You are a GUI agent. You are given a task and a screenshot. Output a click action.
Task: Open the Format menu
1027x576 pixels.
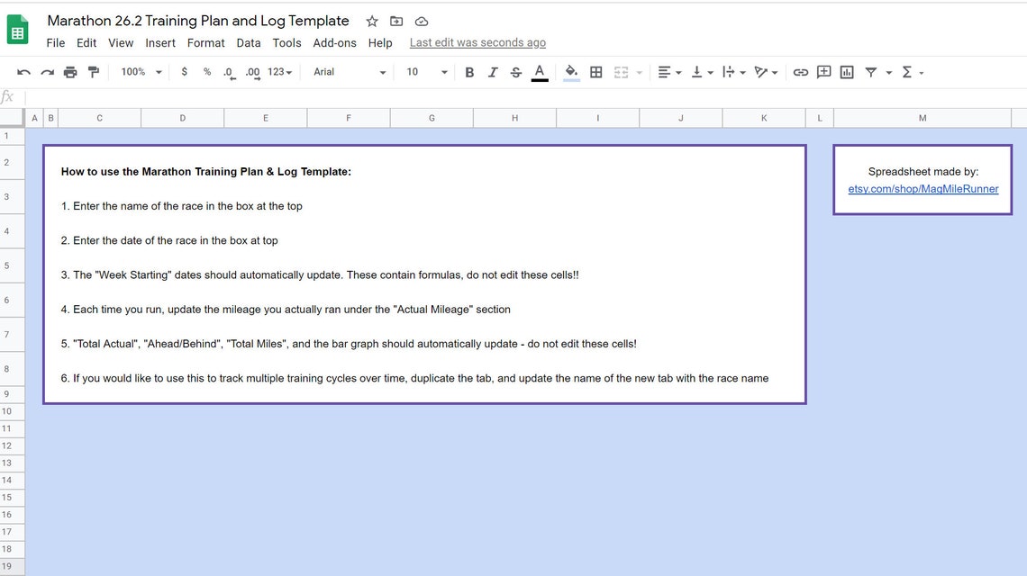click(x=205, y=42)
